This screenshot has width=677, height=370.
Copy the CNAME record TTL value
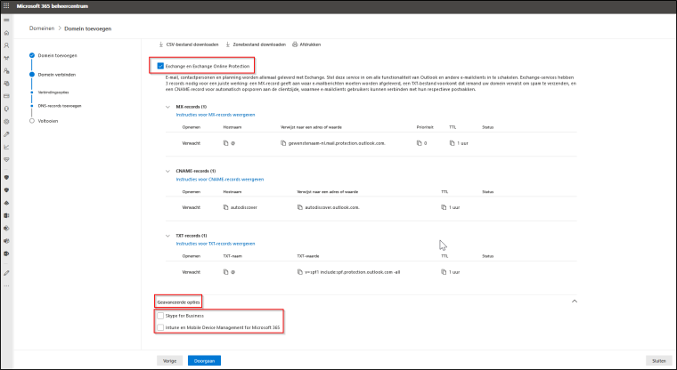[444, 207]
